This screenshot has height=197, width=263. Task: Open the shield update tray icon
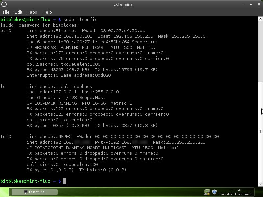click(x=214, y=192)
